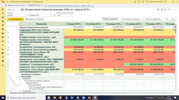Go back with the left arrow button
The height and width of the screenshot is (100, 179).
pos(9,10)
